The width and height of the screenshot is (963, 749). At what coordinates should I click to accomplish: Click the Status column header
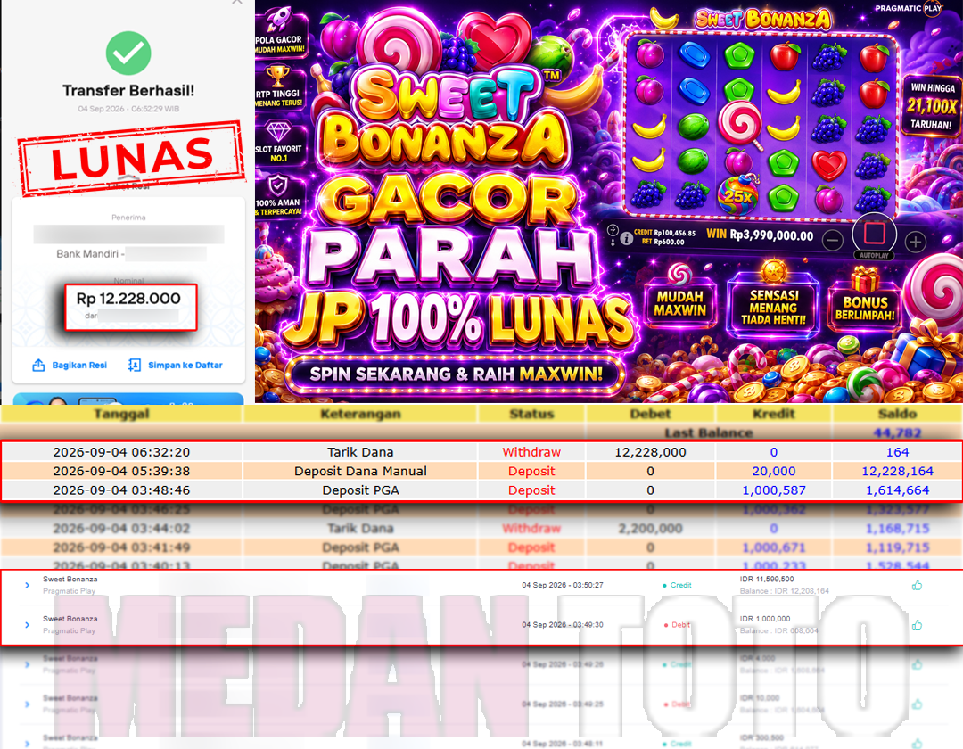531,414
